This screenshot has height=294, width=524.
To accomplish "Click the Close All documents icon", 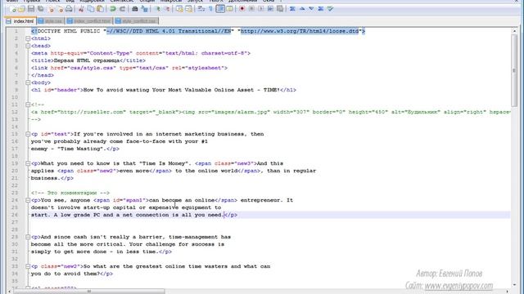I will pos(60,9).
